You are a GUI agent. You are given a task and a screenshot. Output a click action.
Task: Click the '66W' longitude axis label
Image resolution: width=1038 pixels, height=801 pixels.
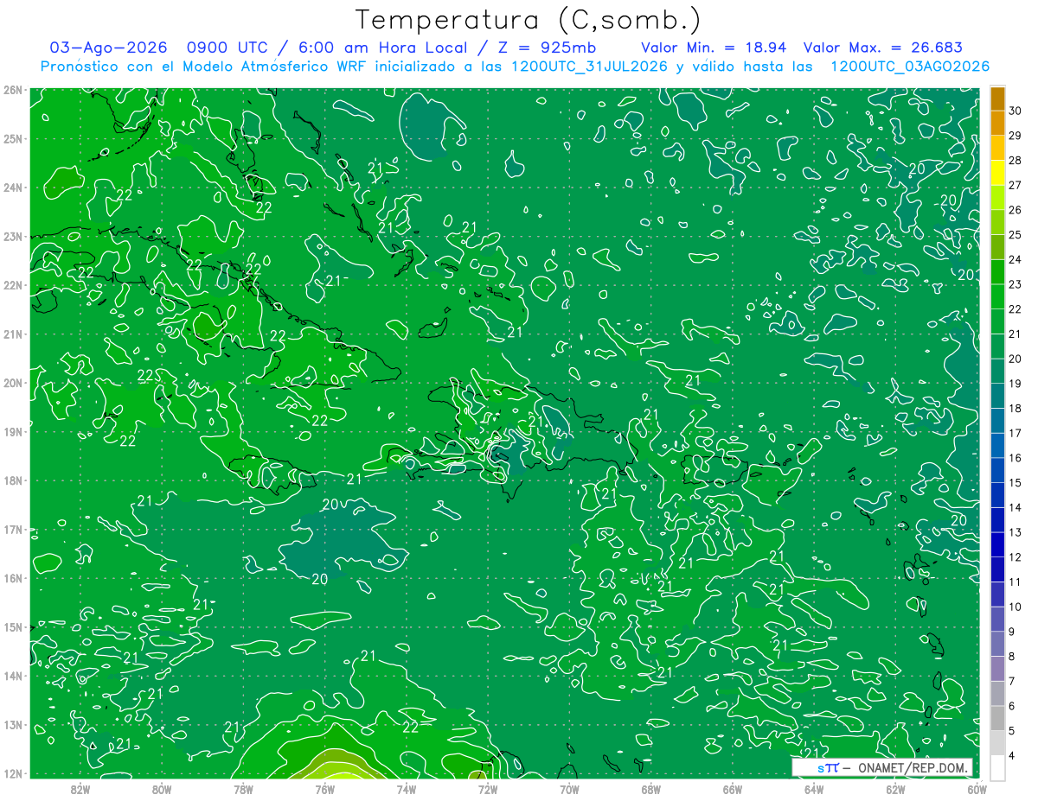tap(733, 789)
